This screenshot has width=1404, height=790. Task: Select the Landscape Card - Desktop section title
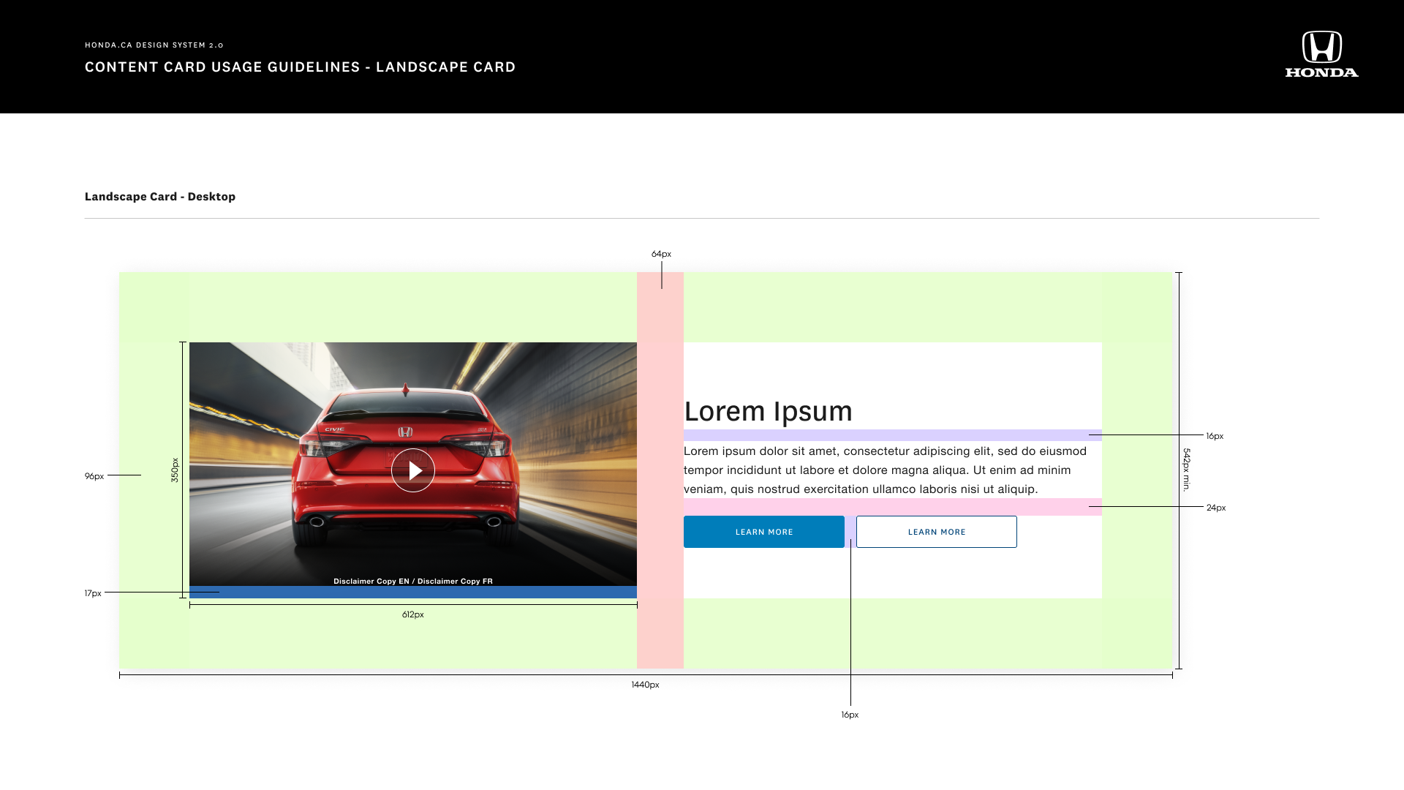point(160,197)
